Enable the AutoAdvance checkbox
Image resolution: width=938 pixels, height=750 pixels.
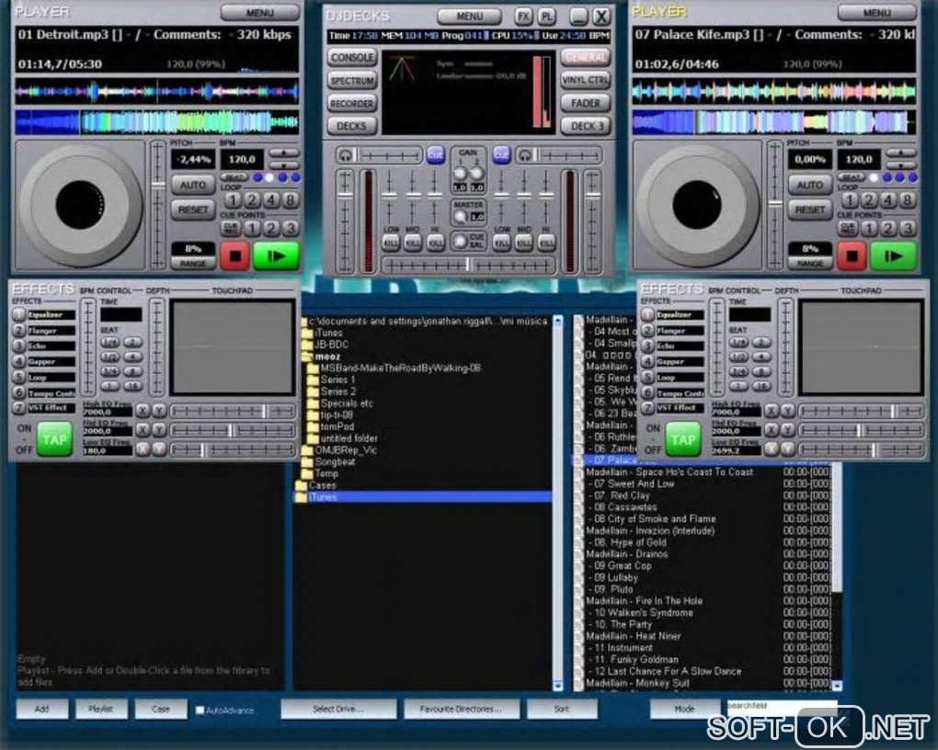click(200, 710)
